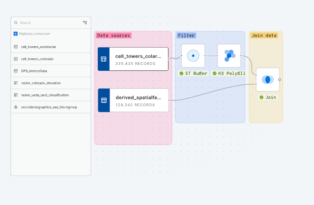
Task: Select cell_towers_colorado table in list
Action: pos(37,59)
